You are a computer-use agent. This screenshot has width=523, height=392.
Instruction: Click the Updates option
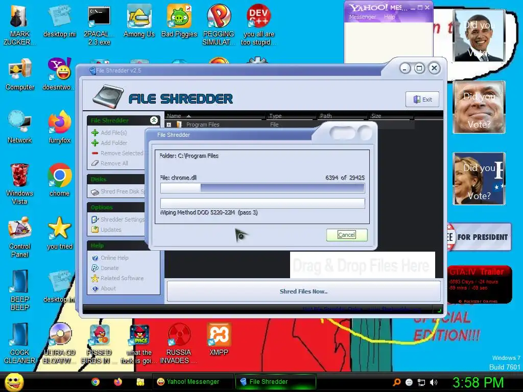tap(106, 230)
